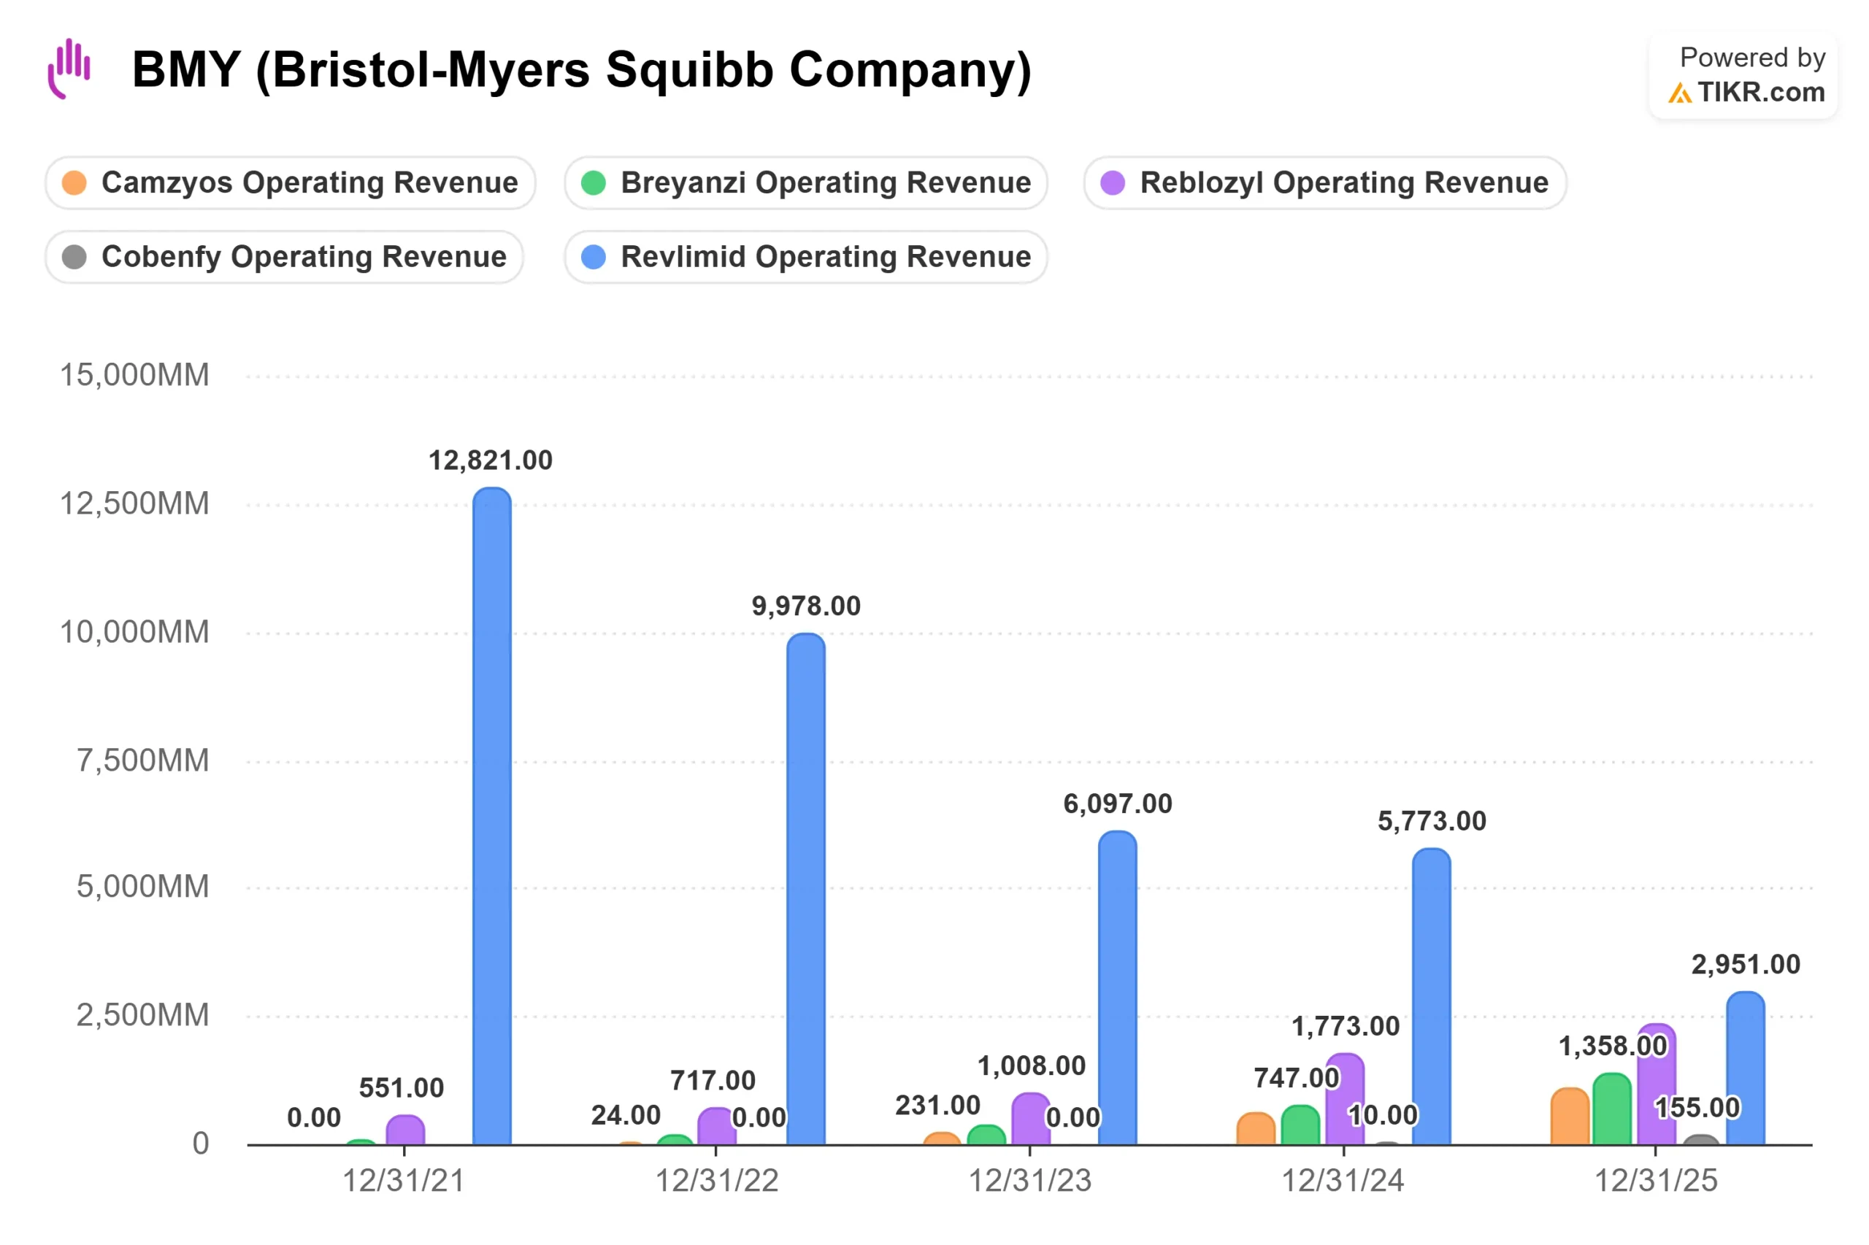Click the green Breyanzi legend dot
Viewport: 1869px width, 1245px height.
594,182
